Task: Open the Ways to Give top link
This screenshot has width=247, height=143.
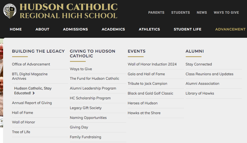Action: tap(226, 13)
